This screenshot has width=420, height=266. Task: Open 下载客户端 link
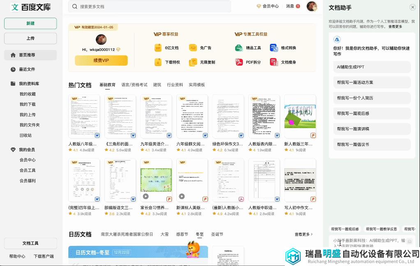pyautogui.click(x=44, y=257)
